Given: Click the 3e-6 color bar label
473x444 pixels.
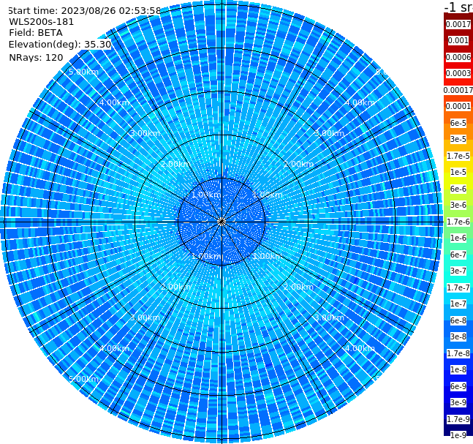Looking at the screenshot, I should 458,205.
